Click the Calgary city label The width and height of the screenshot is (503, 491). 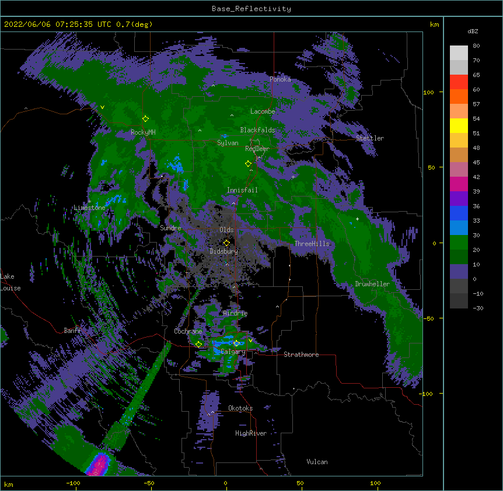(233, 352)
